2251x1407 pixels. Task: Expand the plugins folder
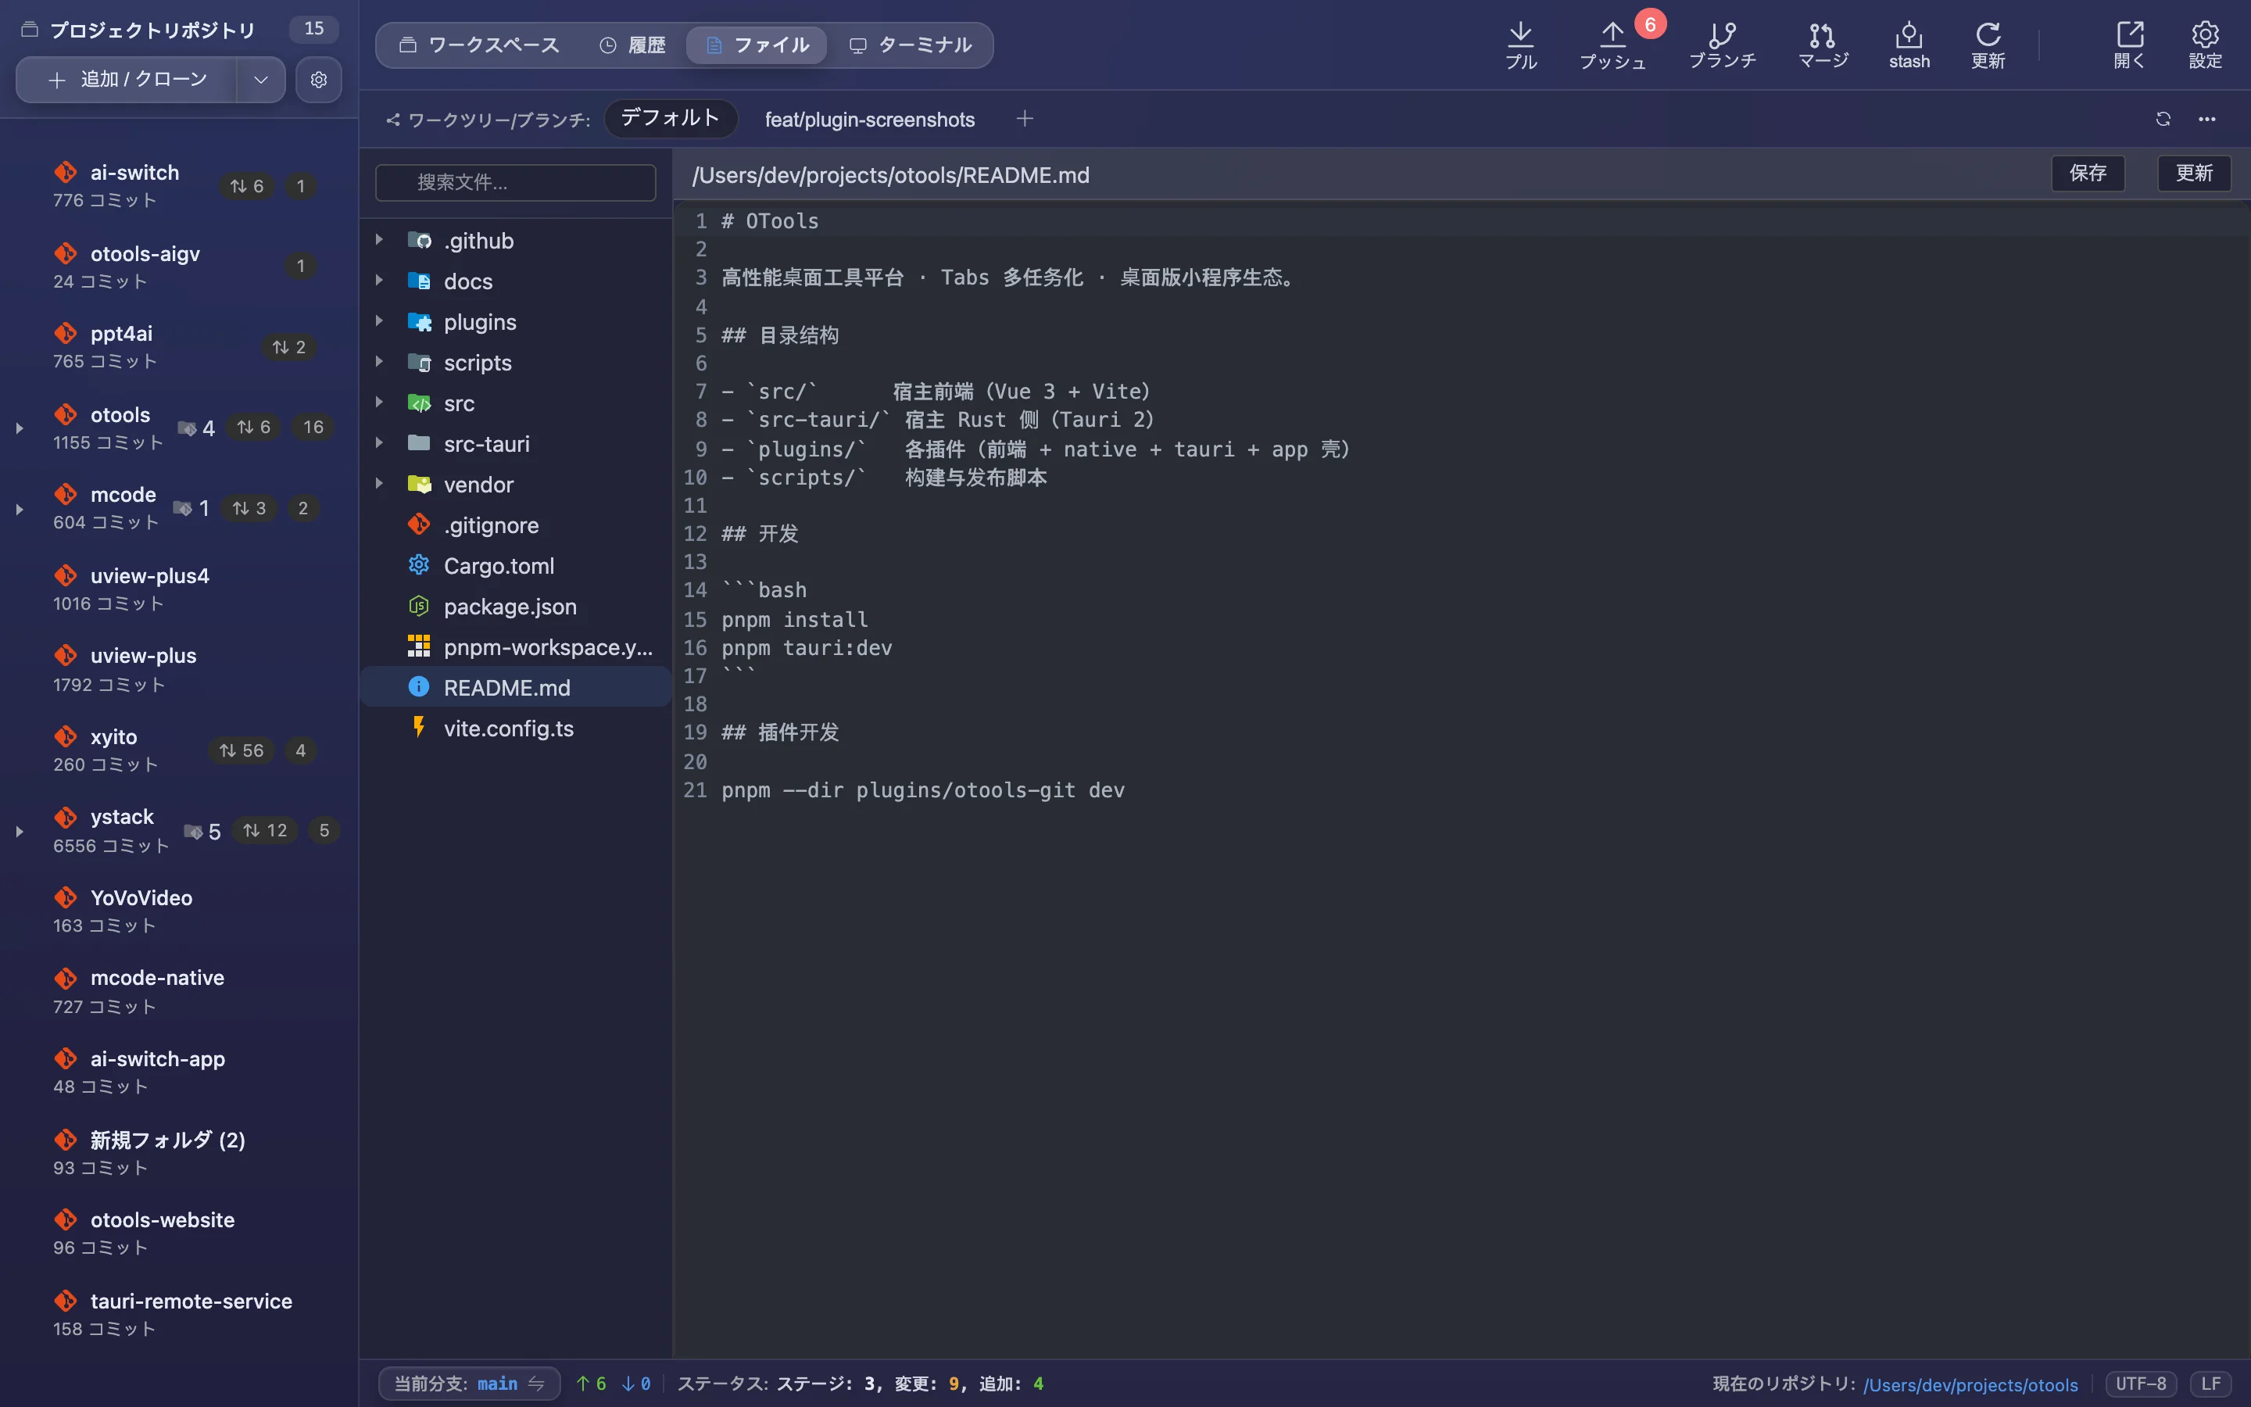click(378, 321)
